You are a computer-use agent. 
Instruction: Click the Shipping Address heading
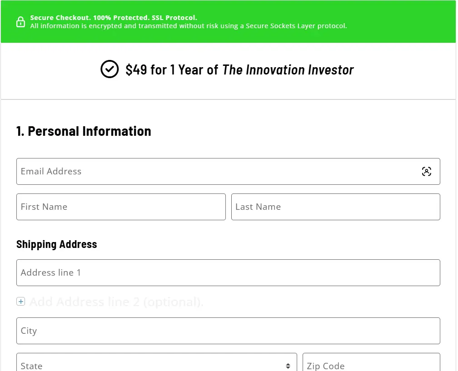click(x=56, y=244)
